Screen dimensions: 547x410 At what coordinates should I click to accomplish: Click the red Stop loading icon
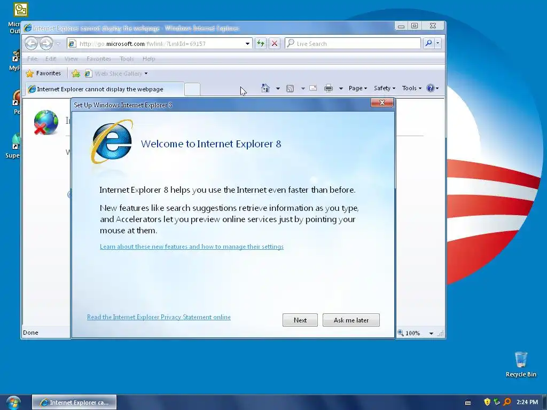[275, 44]
